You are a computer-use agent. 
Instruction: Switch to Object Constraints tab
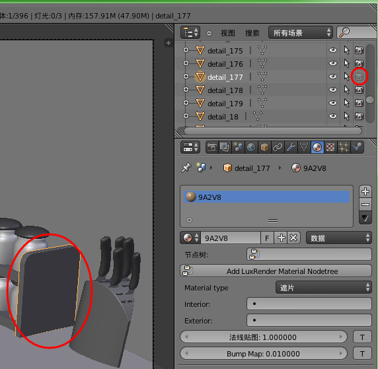coord(278,147)
